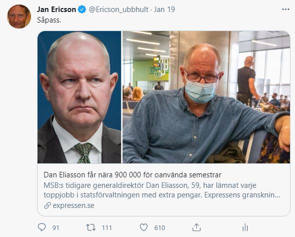The image size is (295, 237).
Task: Open the @Ericson_ubbhult handle
Action: (119, 10)
